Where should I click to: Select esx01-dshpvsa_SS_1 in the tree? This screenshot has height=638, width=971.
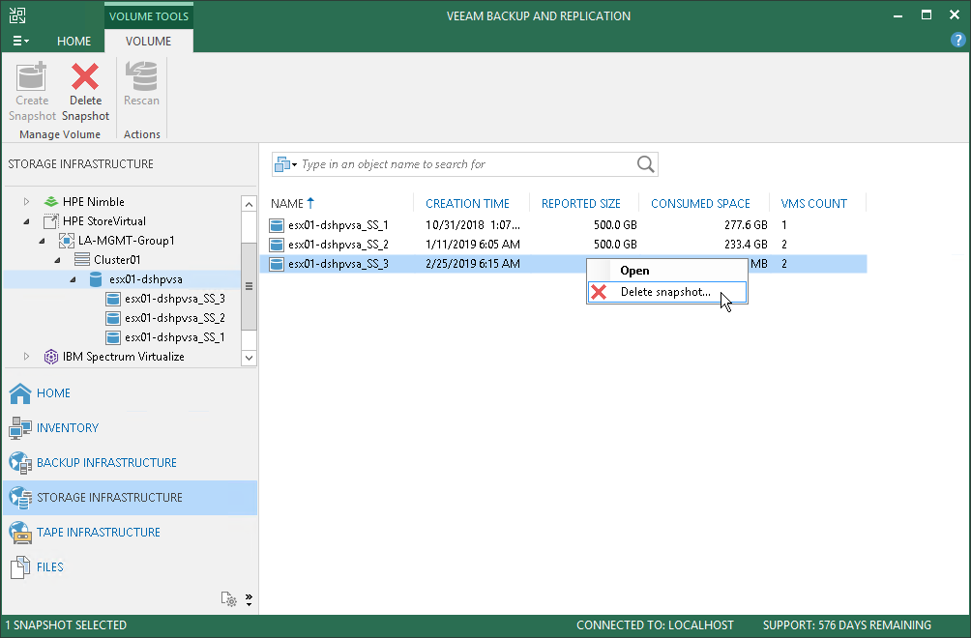175,337
